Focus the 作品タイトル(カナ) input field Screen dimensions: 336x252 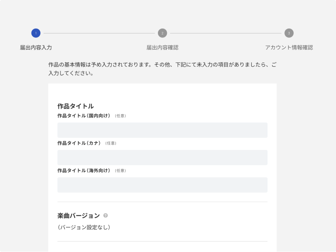(x=162, y=157)
